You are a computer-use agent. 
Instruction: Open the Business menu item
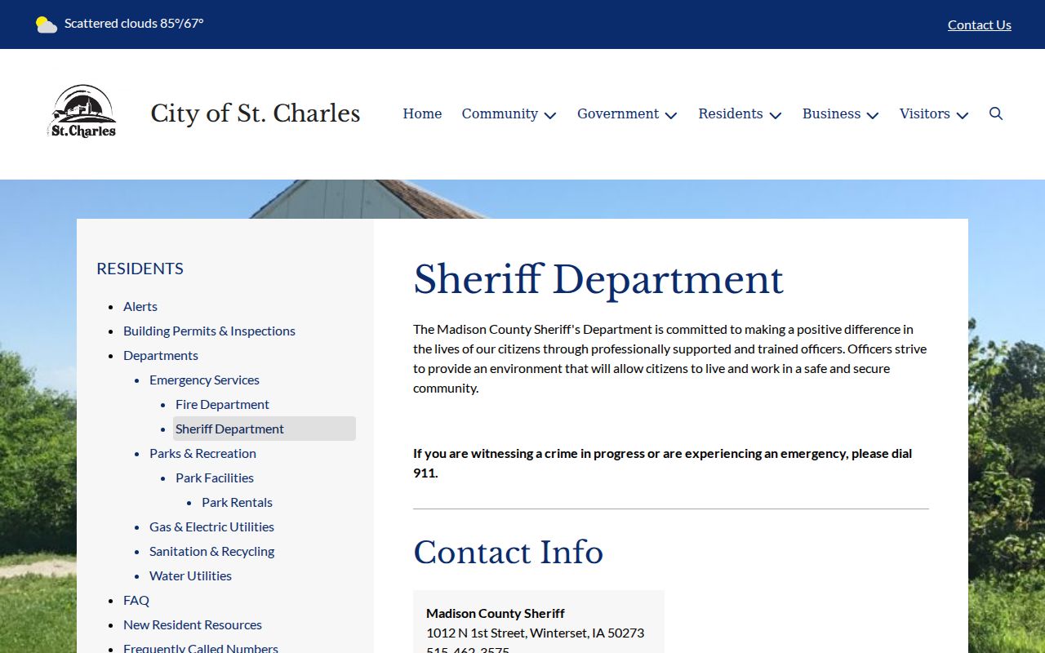(x=831, y=113)
